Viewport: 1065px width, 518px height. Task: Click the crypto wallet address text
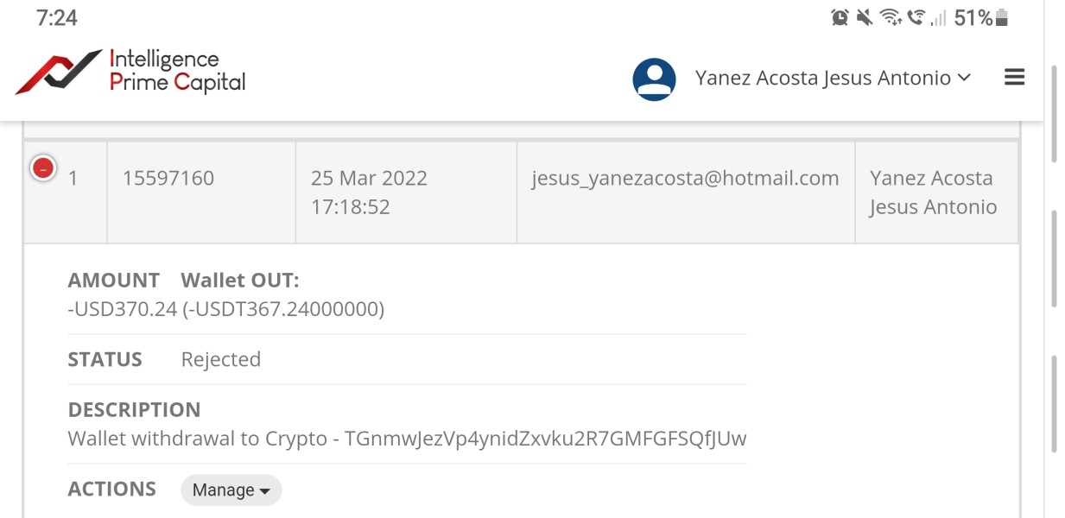(x=545, y=439)
